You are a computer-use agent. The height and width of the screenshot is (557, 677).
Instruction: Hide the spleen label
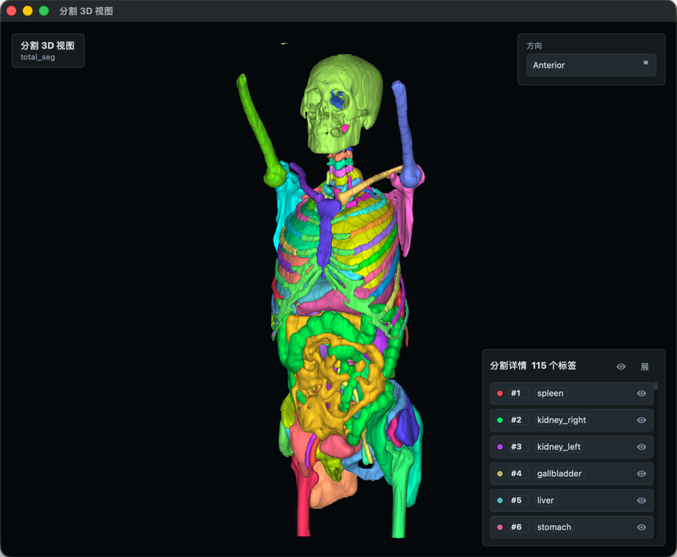642,393
